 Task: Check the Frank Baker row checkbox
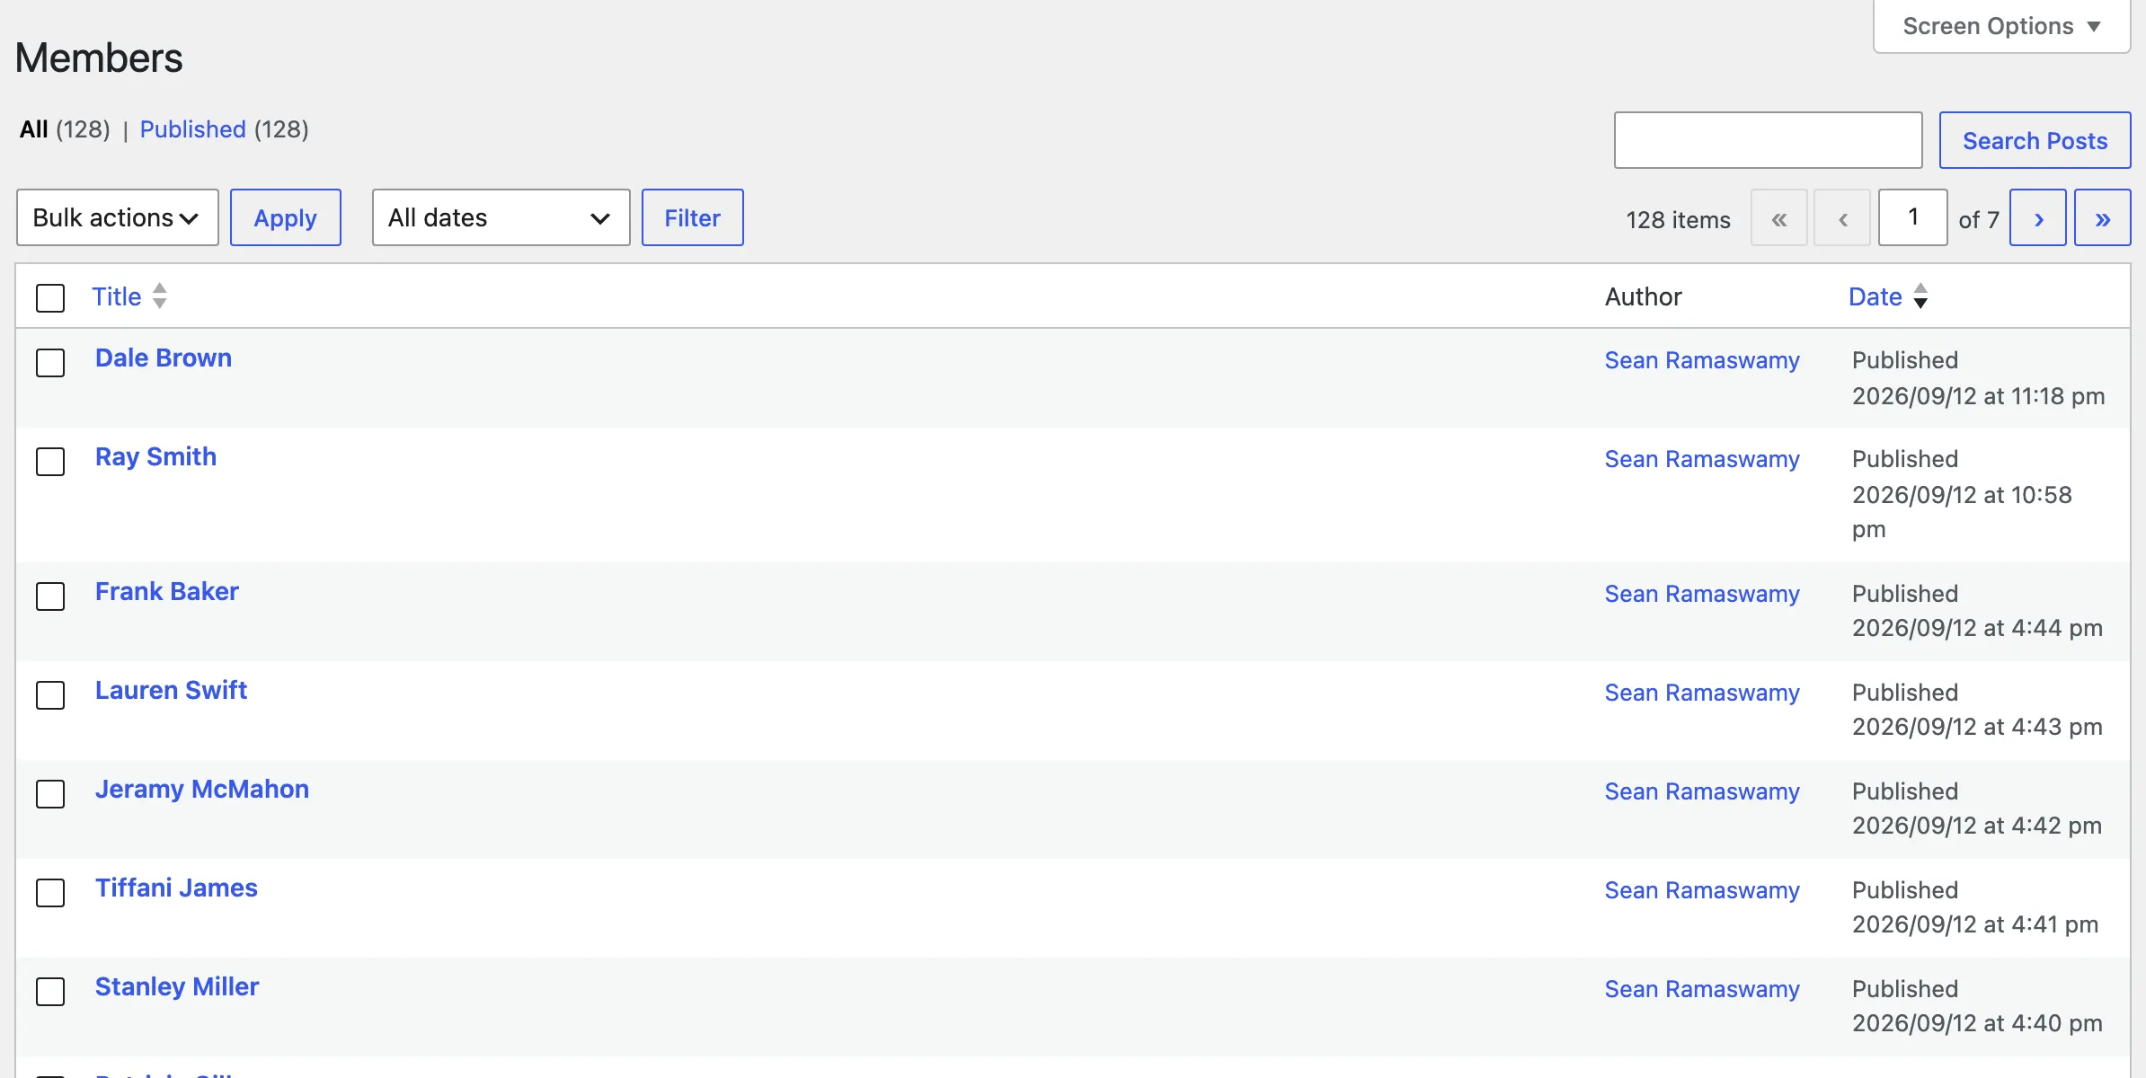coord(50,596)
